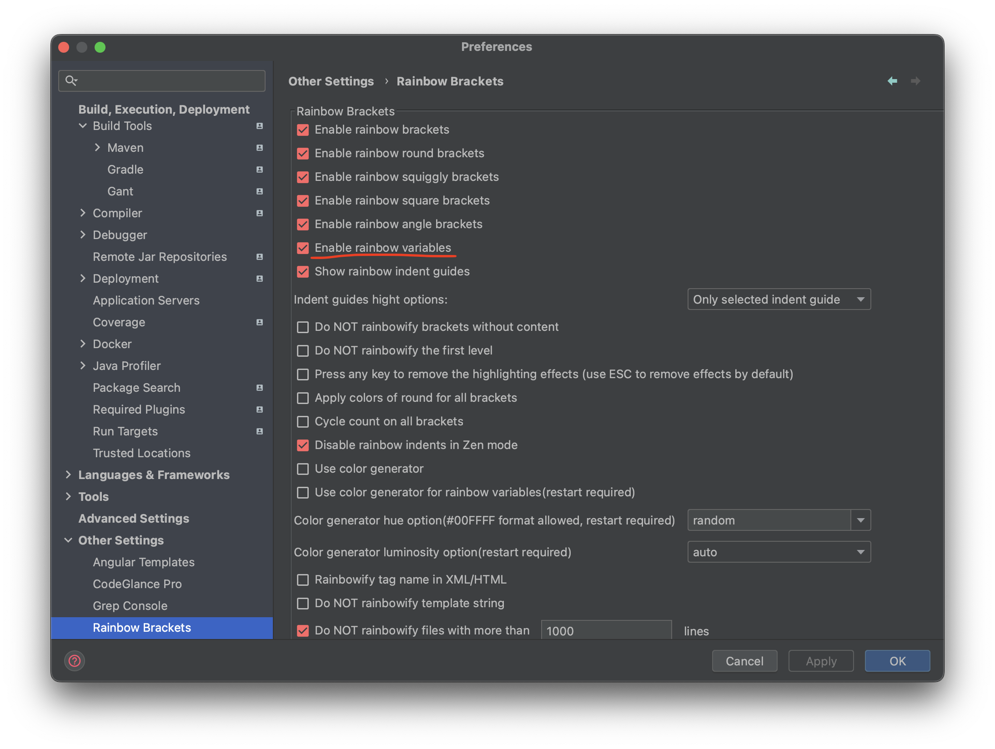The width and height of the screenshot is (995, 749).
Task: Open Indent guides highlight options dropdown
Action: point(779,300)
